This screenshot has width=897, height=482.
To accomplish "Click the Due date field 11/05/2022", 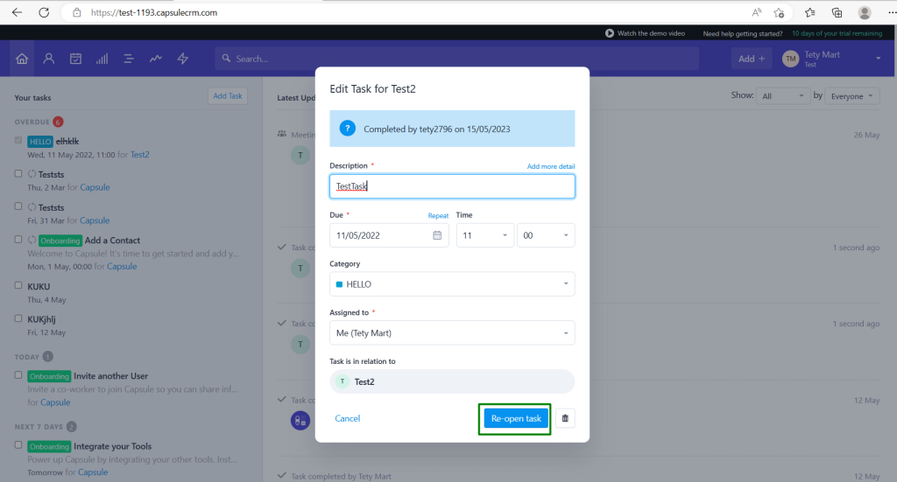I will [389, 235].
